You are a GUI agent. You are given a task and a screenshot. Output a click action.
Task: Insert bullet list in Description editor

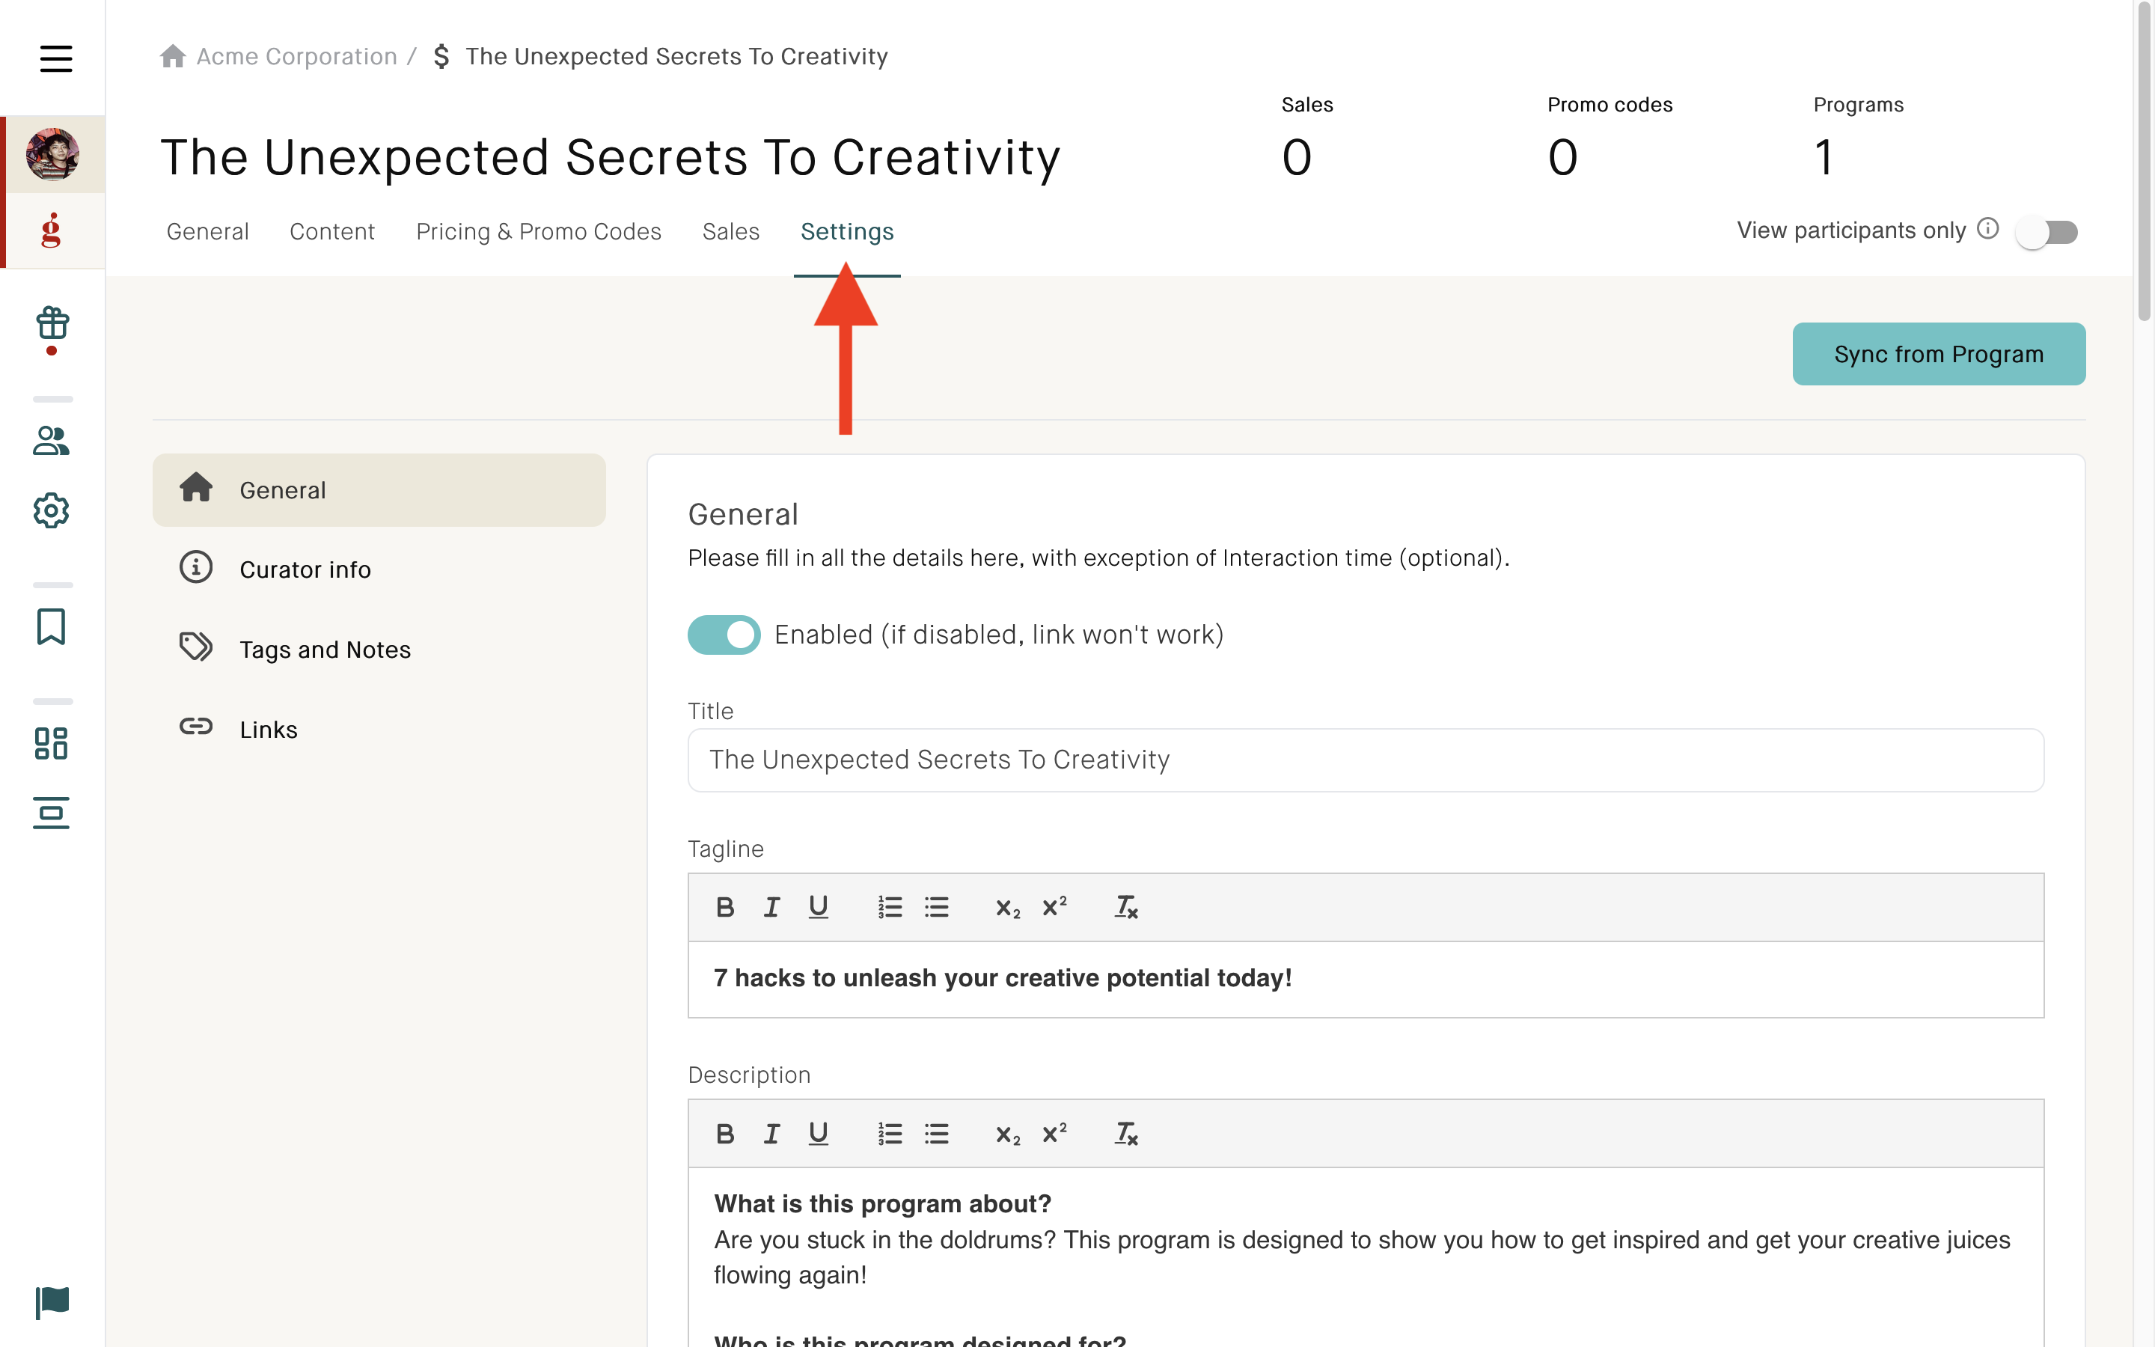click(x=937, y=1133)
